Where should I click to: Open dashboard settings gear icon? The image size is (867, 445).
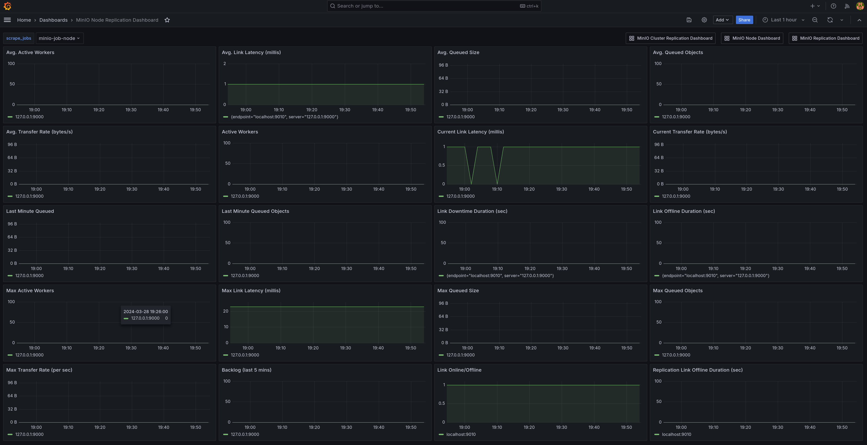pyautogui.click(x=704, y=20)
